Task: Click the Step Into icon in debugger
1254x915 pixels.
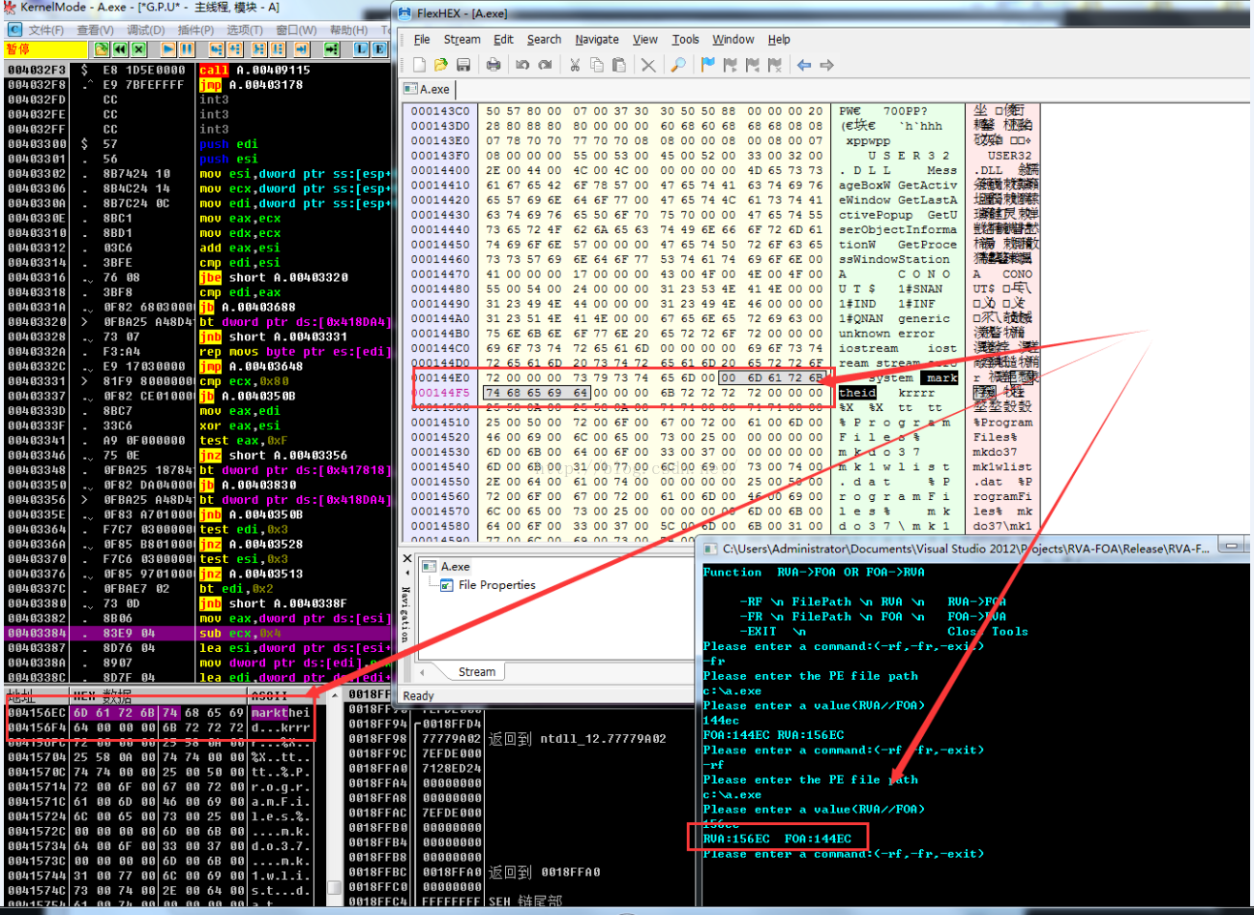Action: [x=218, y=49]
